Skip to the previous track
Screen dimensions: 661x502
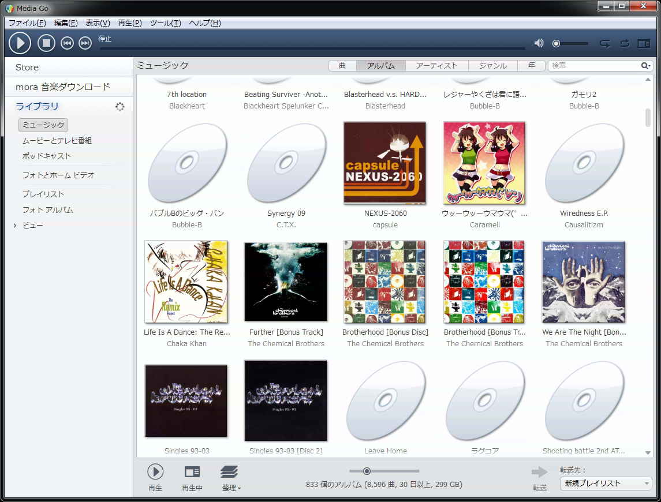(67, 43)
